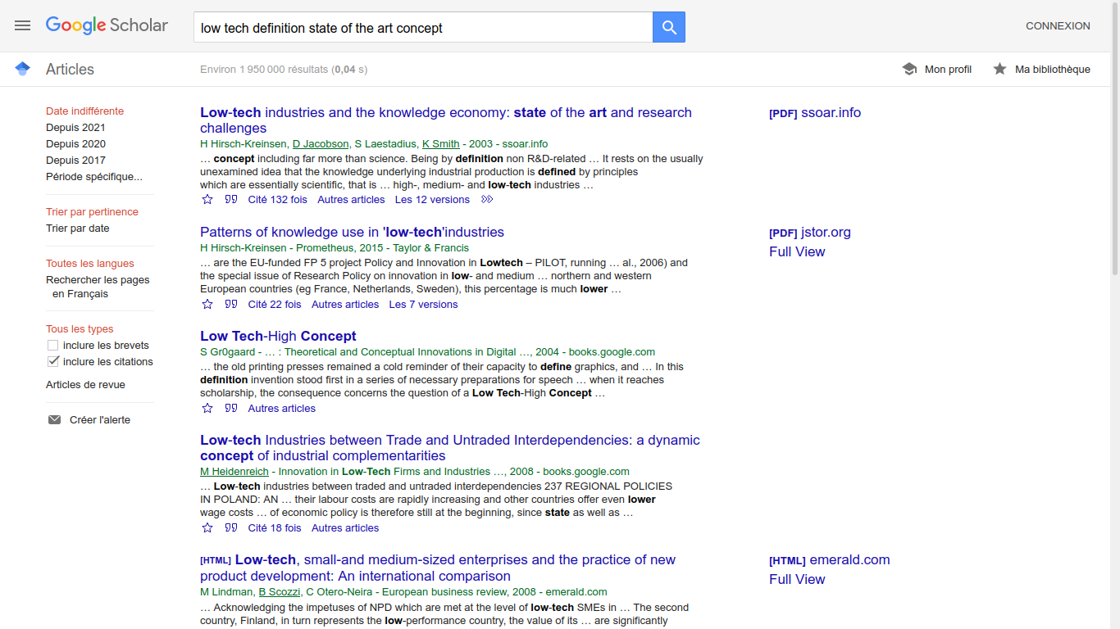Cite the Heidenreich Low-tech Industries result
Viewport: 1120px width, 629px height.
(231, 527)
